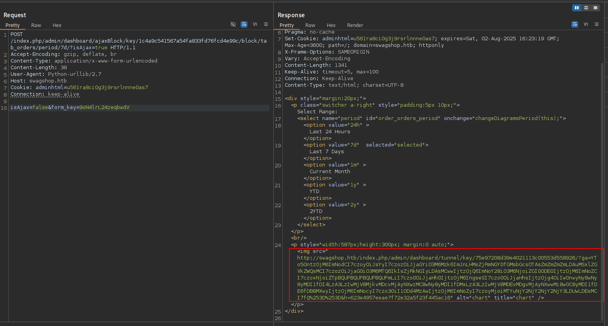Click the Pretty tab in Response
Viewport: 608px width, 326px height.
pos(287,25)
